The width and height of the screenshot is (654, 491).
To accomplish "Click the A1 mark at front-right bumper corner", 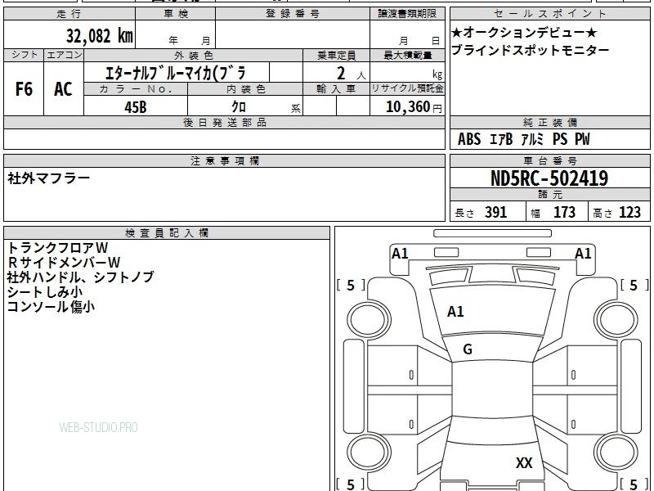I will [x=583, y=254].
